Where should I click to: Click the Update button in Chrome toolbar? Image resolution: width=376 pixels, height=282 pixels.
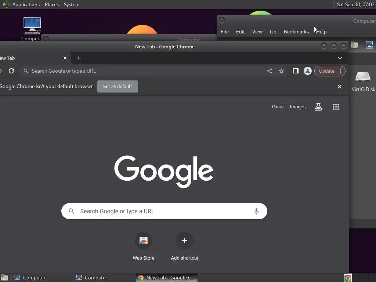tap(326, 71)
